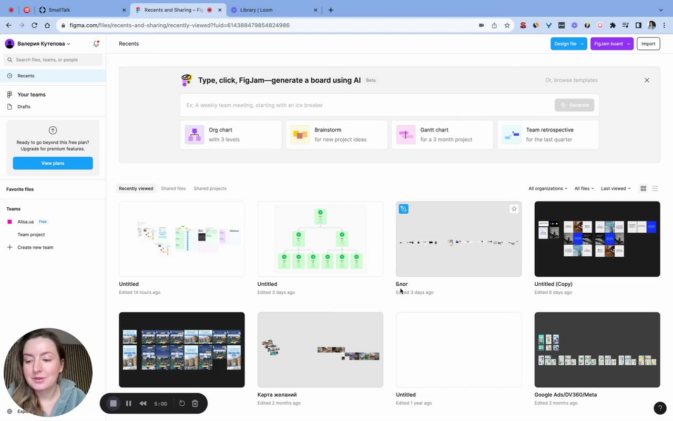Select the Shared projects tab
This screenshot has width=673, height=421.
point(210,188)
